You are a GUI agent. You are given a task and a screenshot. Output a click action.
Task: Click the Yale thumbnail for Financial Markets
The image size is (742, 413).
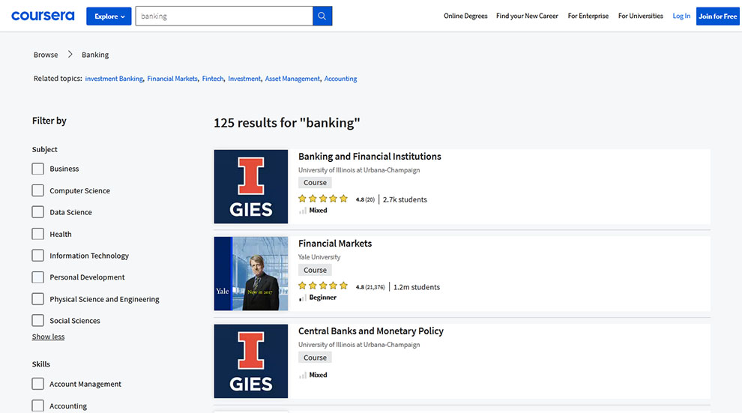[251, 274]
